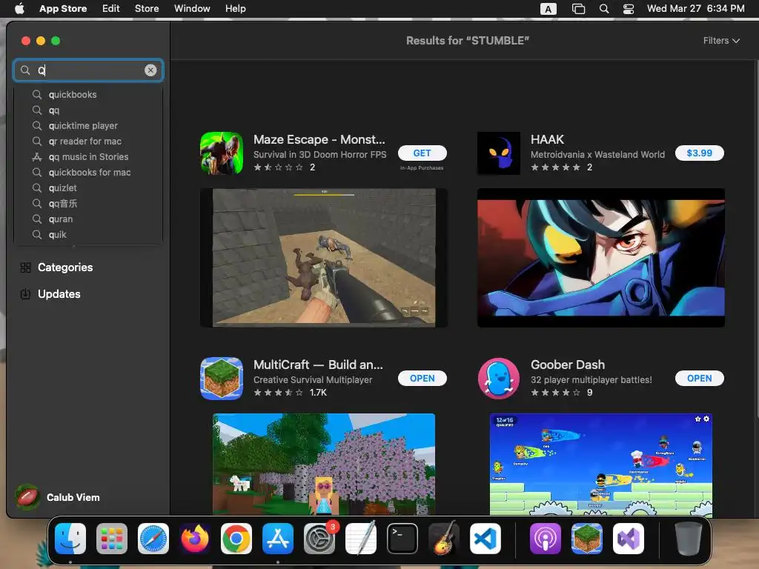
Task: Select quickbooks for mac suggestion
Action: tap(88, 172)
